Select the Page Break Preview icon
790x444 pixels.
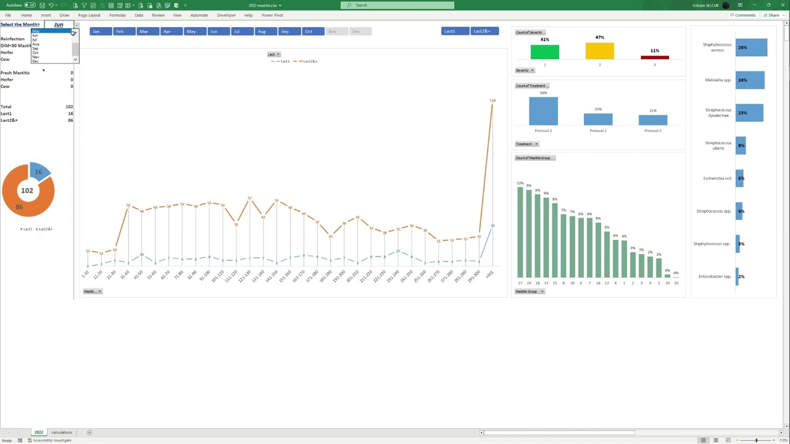pos(728,440)
